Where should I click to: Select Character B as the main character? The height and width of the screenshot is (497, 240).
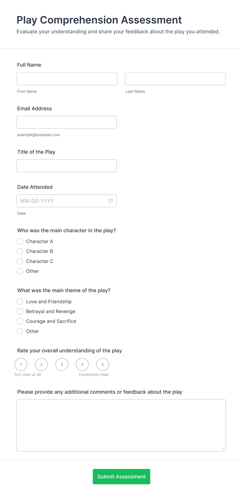pyautogui.click(x=20, y=251)
